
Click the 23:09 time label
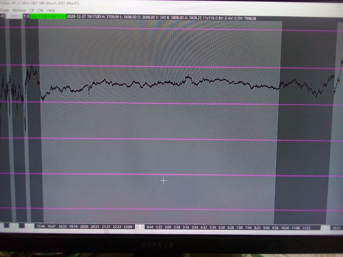tap(128, 227)
